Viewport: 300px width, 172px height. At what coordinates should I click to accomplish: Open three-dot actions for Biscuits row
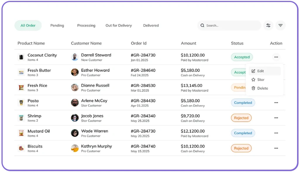pyautogui.click(x=276, y=148)
